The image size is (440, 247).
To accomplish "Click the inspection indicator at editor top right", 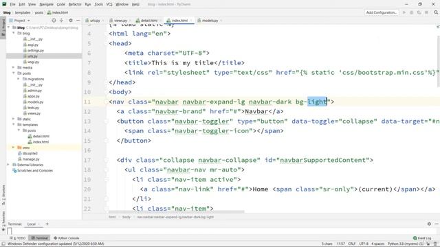I will click(438, 27).
